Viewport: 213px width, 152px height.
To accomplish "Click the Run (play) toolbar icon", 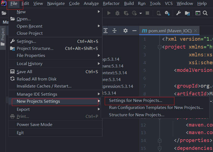I will (109, 13).
